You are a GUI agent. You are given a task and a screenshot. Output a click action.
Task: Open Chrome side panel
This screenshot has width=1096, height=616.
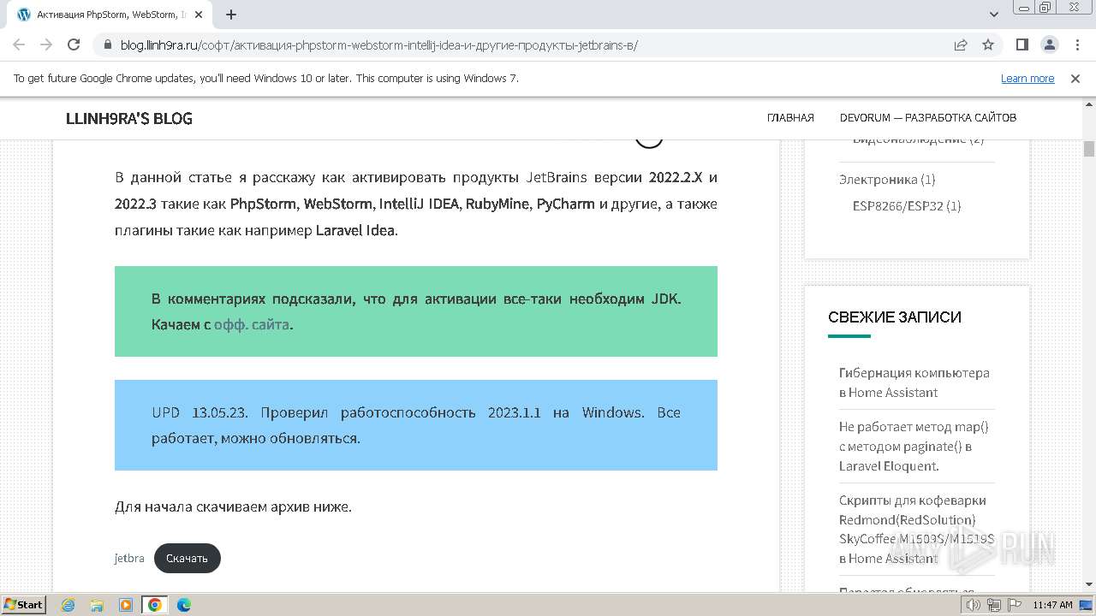(x=1022, y=44)
